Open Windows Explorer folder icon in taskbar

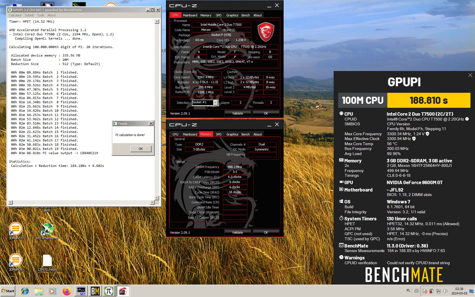coord(39,291)
